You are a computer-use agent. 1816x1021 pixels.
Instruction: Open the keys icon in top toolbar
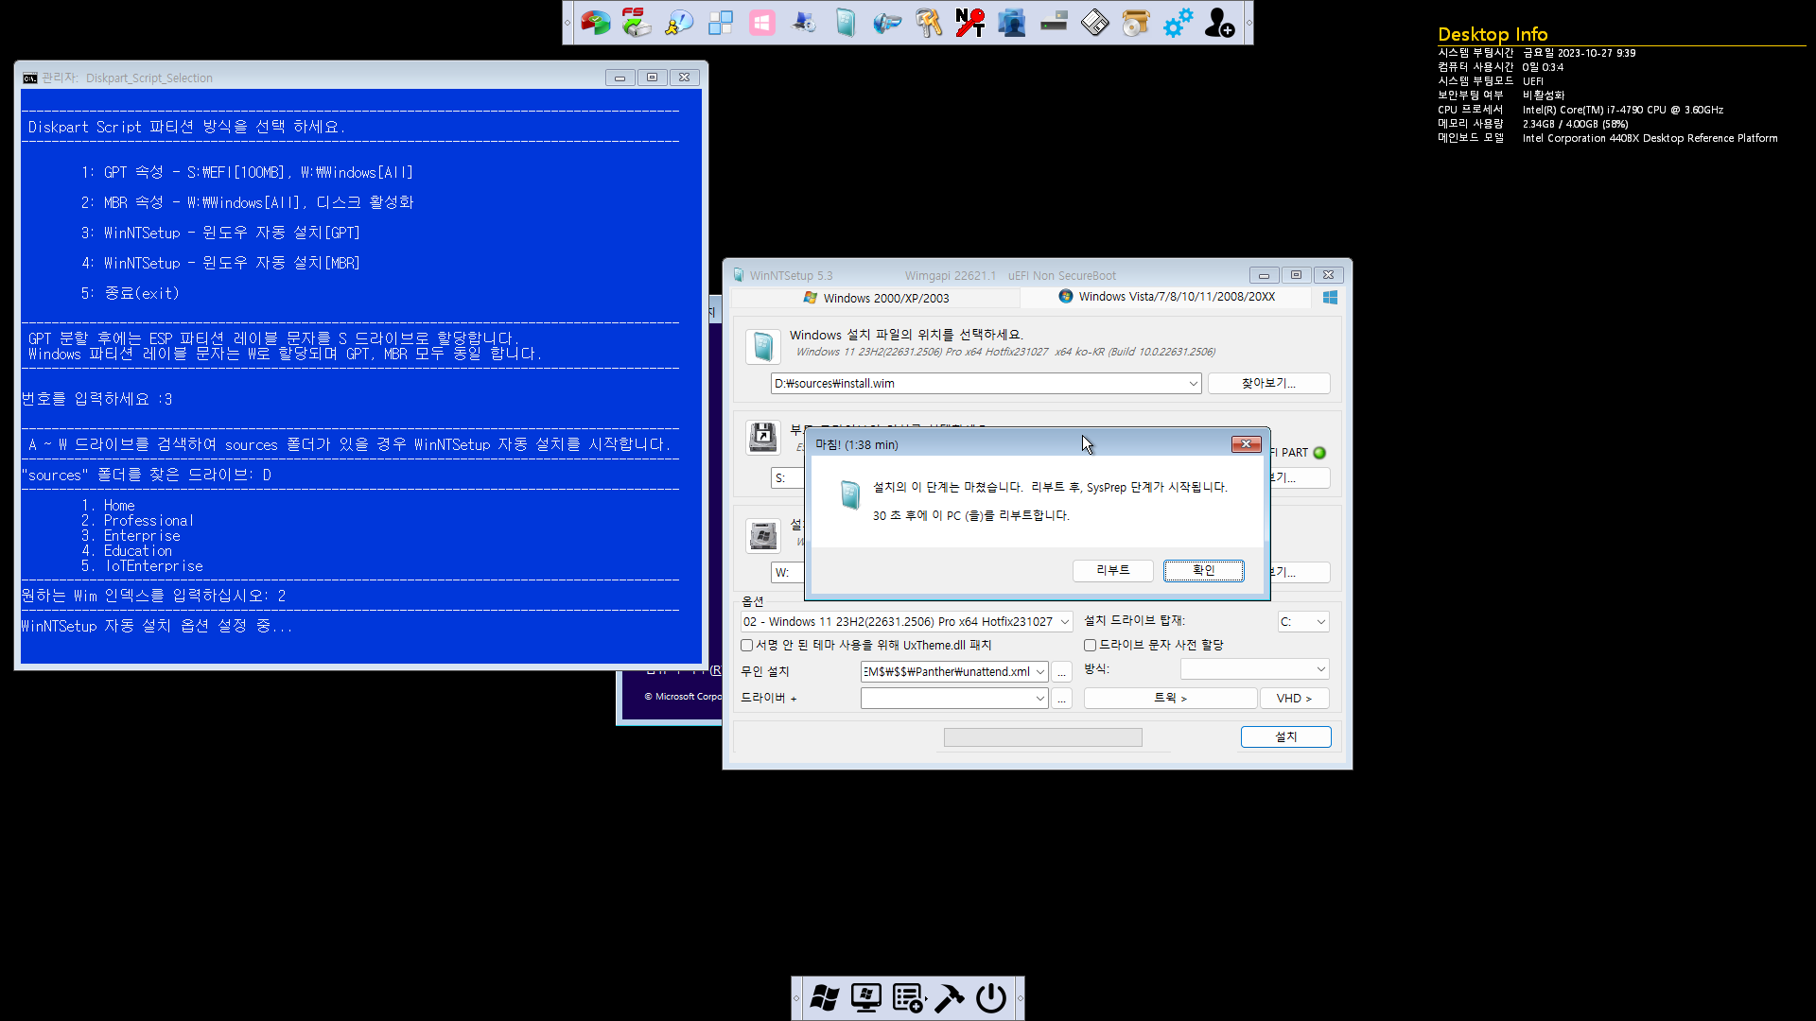[x=928, y=23]
